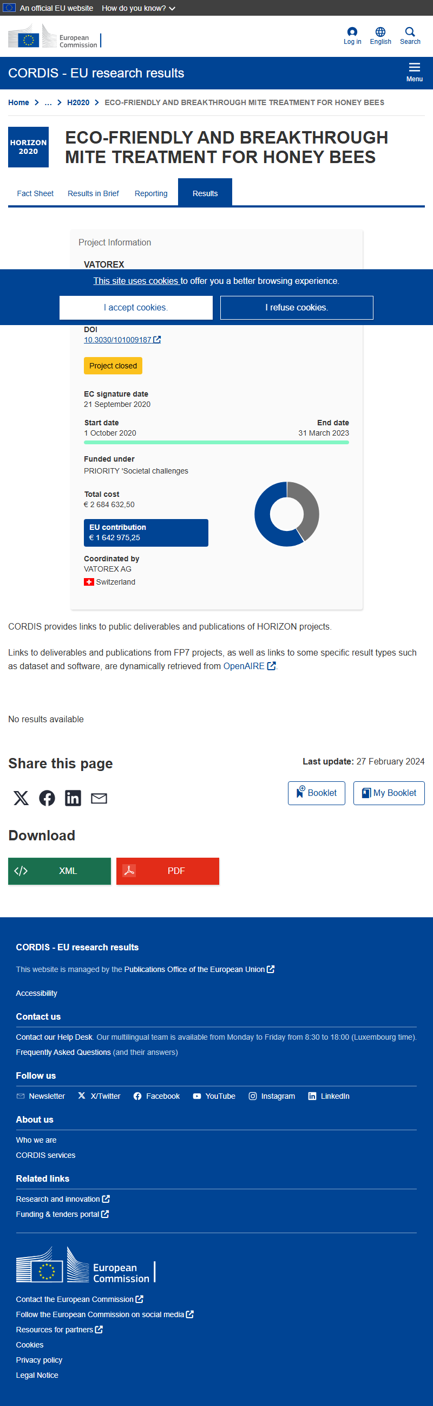The image size is (433, 1406).
Task: Share this page on LinkedIn
Action: 73,798
